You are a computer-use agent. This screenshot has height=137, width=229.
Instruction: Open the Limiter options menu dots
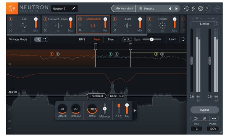[216, 24]
